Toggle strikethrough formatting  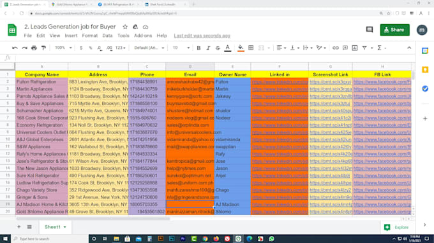pyautogui.click(x=218, y=48)
